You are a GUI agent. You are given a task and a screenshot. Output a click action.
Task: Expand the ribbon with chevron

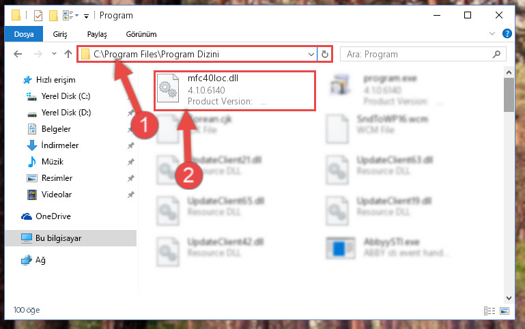tap(492, 33)
